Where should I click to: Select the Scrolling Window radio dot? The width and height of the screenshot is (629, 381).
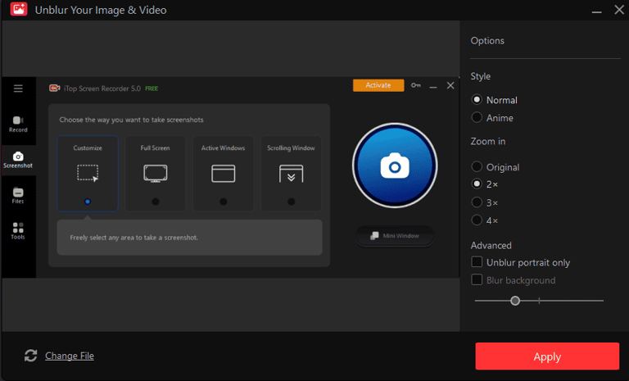tap(292, 202)
